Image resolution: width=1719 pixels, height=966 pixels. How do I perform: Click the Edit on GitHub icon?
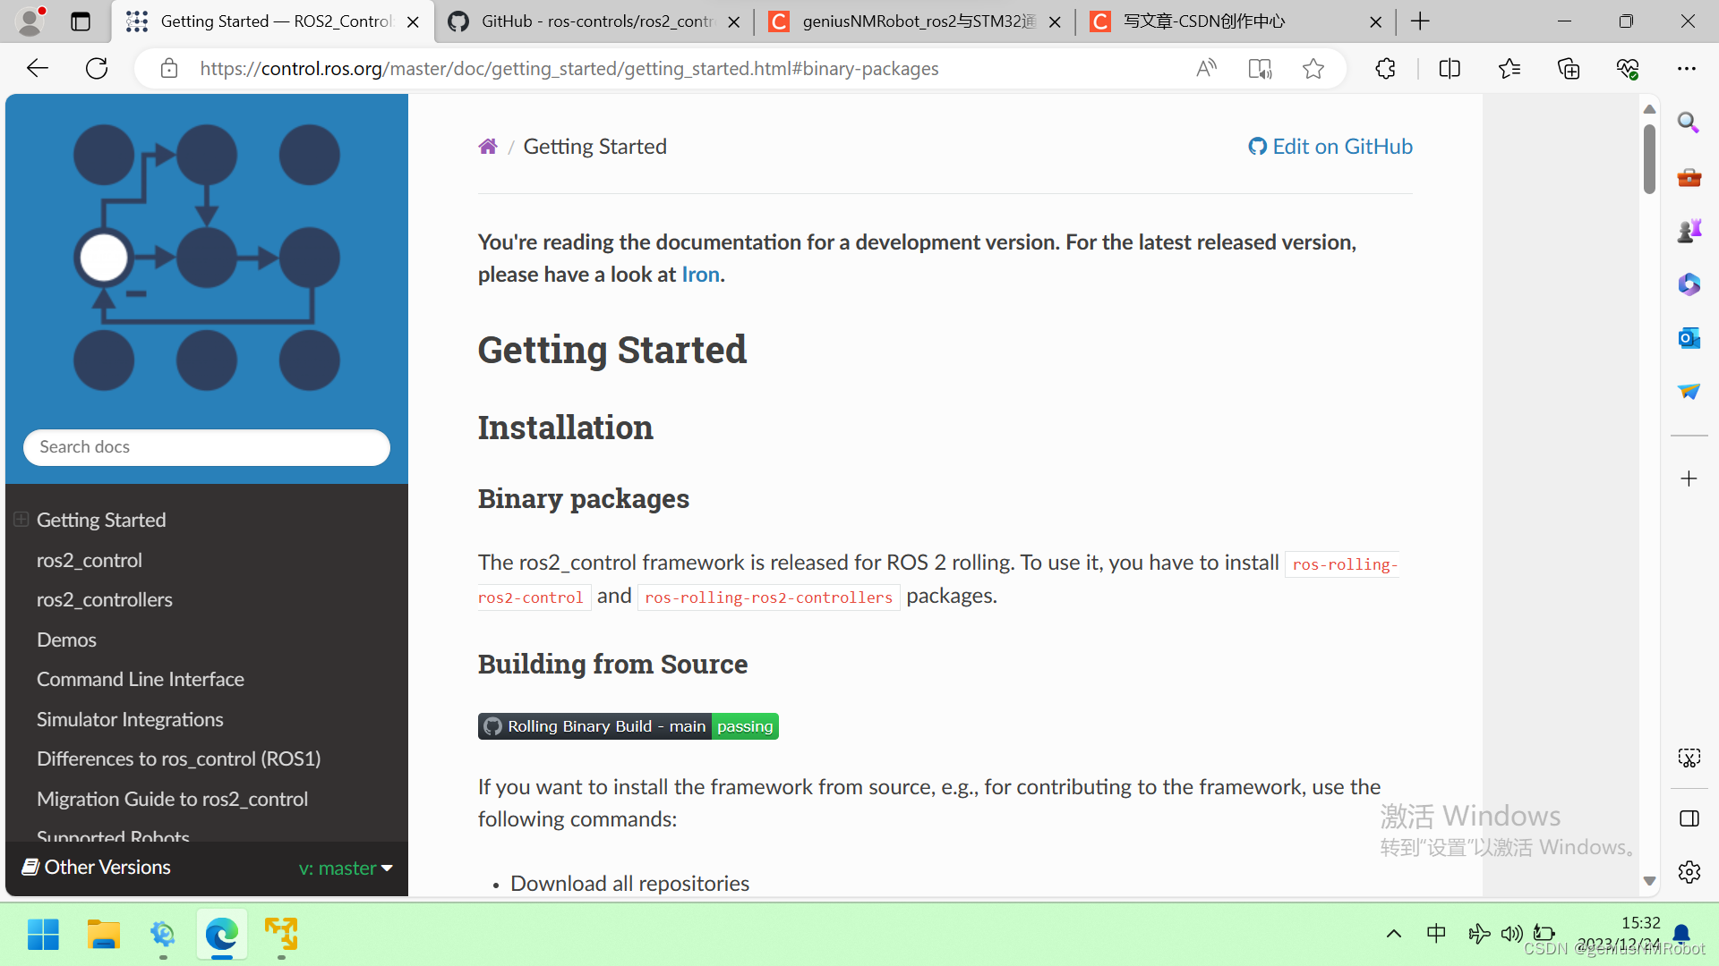(1256, 145)
